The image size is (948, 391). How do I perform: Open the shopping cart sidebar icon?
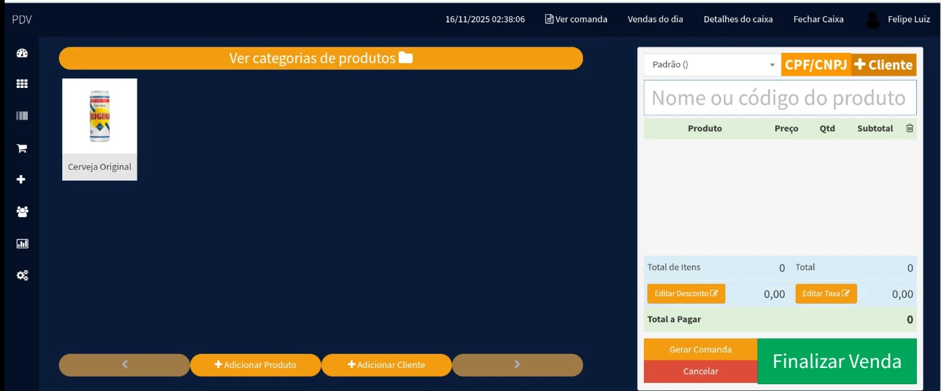pyautogui.click(x=22, y=148)
